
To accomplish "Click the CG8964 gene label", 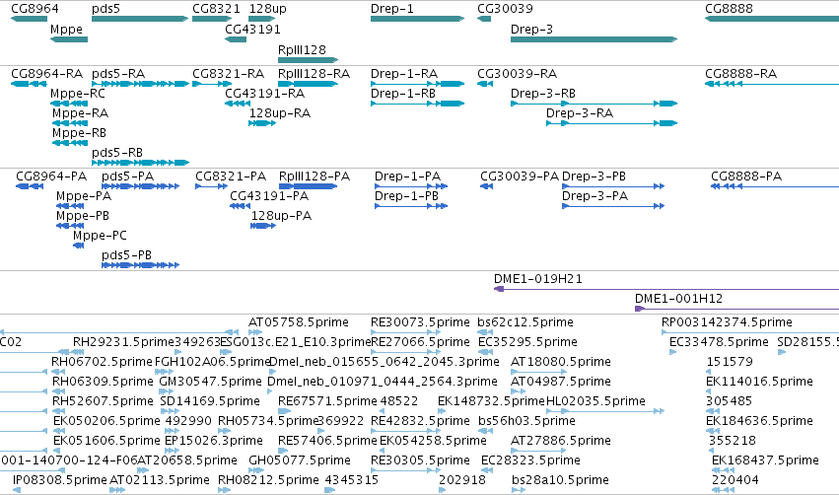I will point(35,9).
